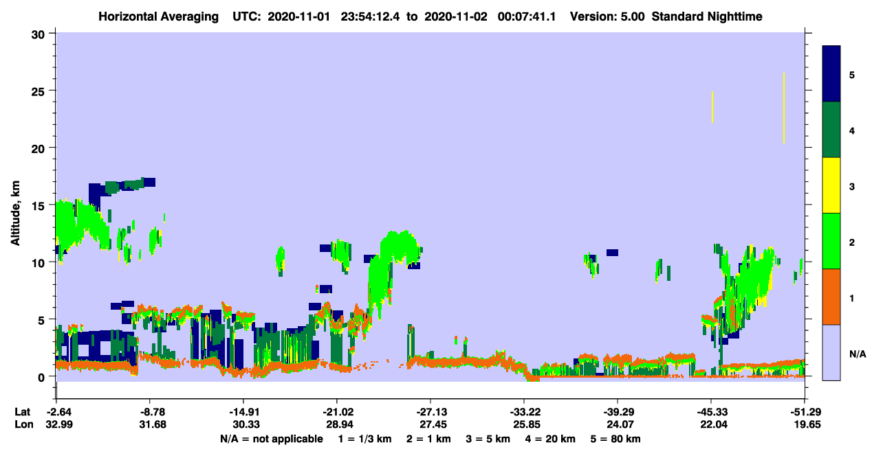The image size is (894, 458).
Task: Click the lavender N/A color swatch
Action: (831, 352)
